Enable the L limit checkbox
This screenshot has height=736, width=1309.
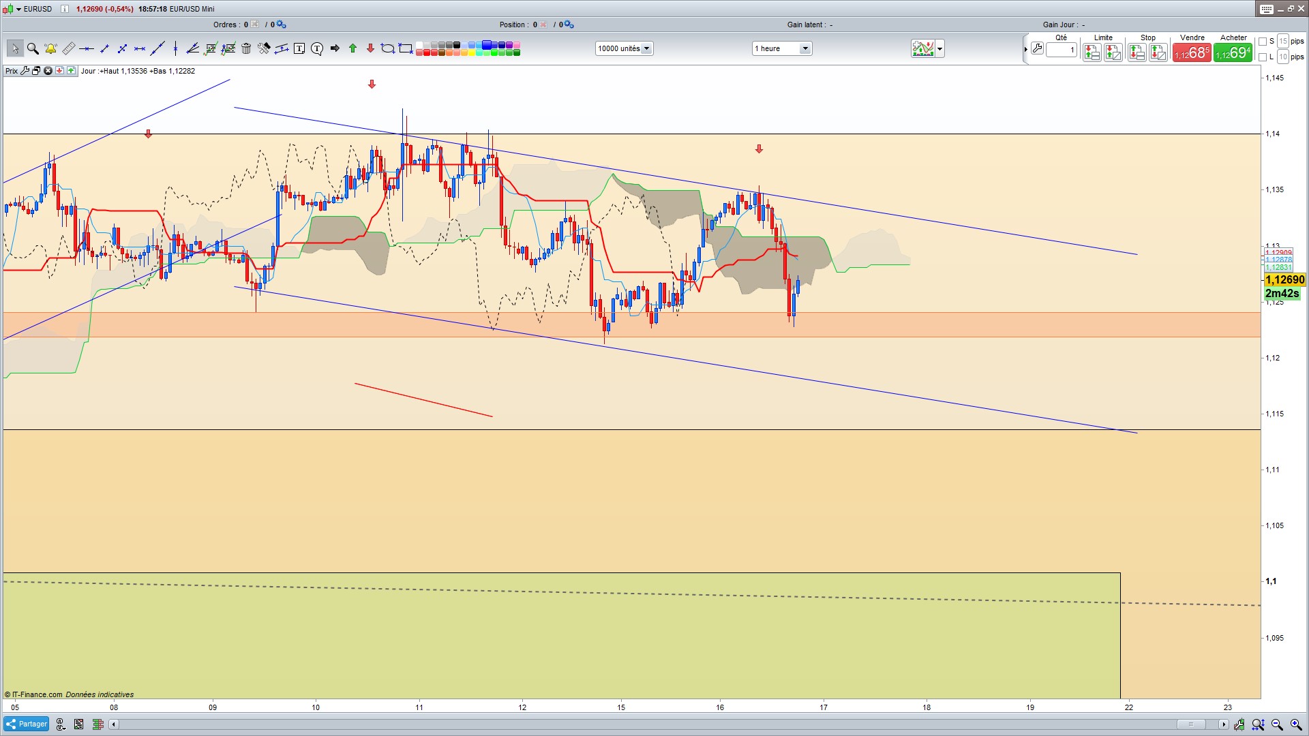[x=1263, y=57]
